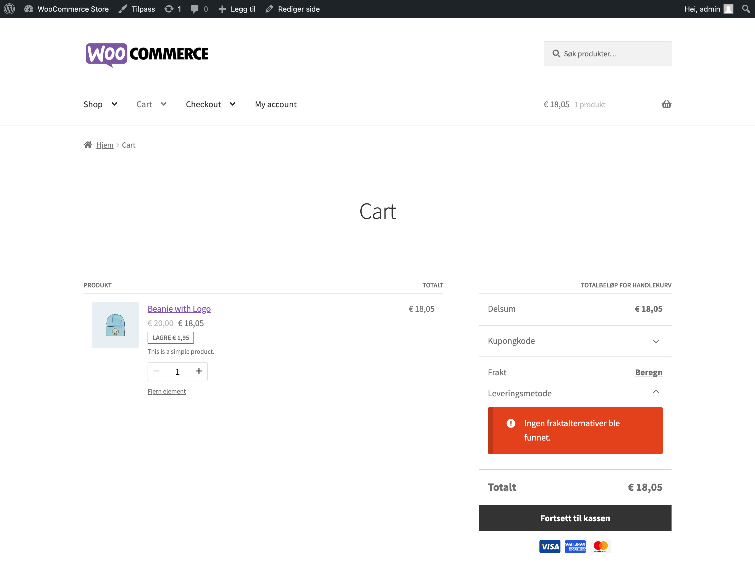This screenshot has height=566, width=755.
Task: Open the Cart menu item
Action: (x=144, y=104)
